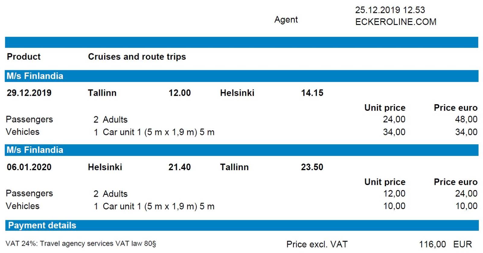Click the arrival time 23.50
This screenshot has width=483, height=253.
312,167
